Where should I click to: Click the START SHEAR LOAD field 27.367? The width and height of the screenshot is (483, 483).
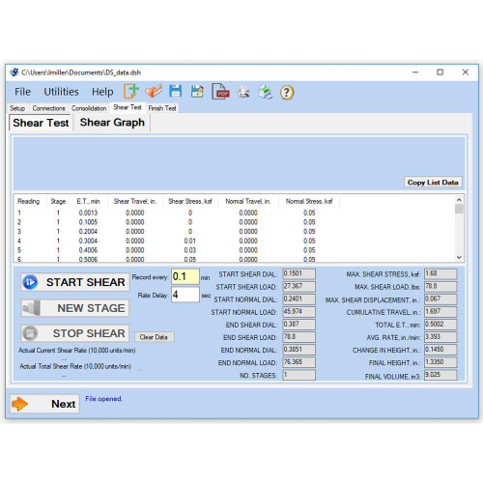tap(298, 287)
